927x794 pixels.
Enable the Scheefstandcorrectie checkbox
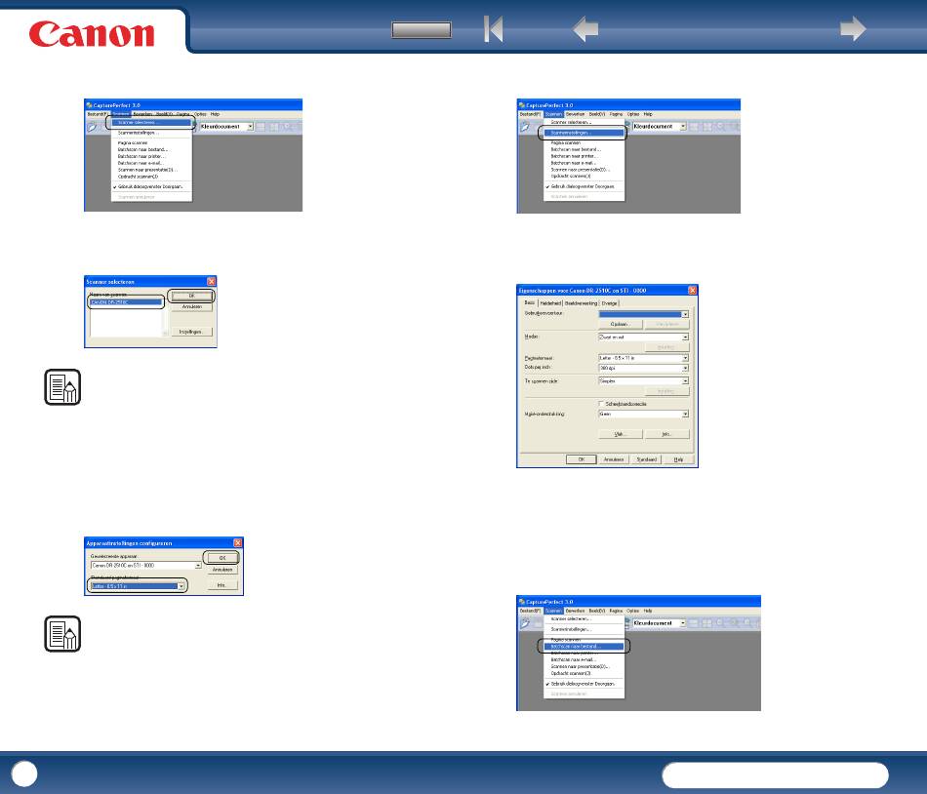[x=601, y=404]
